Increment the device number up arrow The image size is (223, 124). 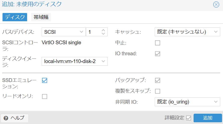pyautogui.click(x=103, y=30)
